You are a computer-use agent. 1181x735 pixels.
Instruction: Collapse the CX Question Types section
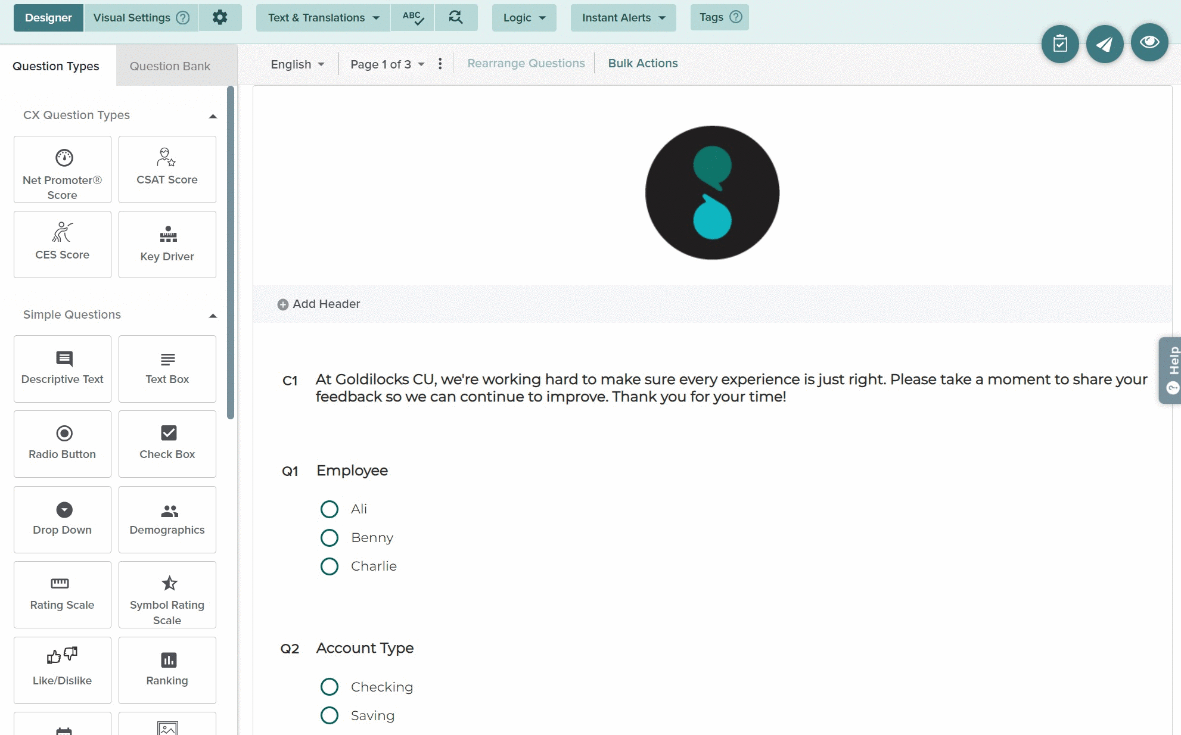[213, 116]
